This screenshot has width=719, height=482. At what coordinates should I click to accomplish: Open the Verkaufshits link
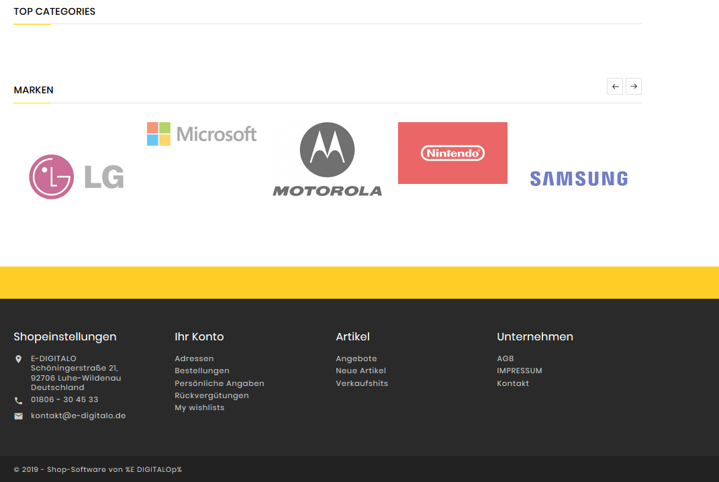point(362,383)
